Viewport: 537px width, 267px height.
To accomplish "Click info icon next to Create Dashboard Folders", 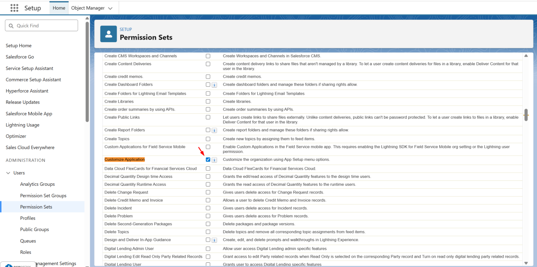I will (214, 85).
